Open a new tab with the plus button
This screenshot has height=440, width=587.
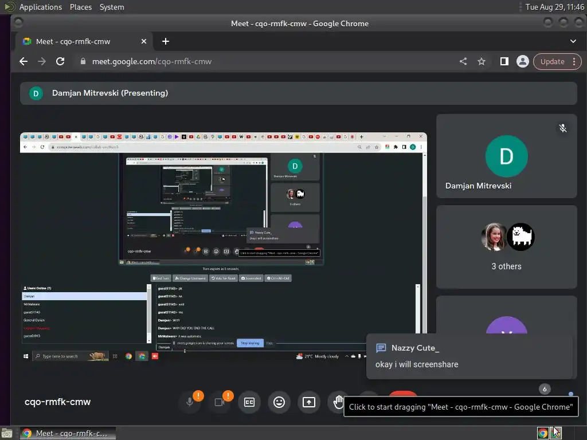[x=166, y=41]
